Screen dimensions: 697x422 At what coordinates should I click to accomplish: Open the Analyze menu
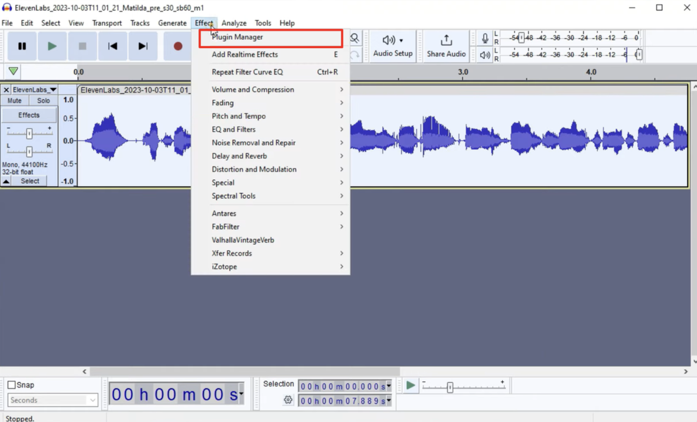[234, 23]
